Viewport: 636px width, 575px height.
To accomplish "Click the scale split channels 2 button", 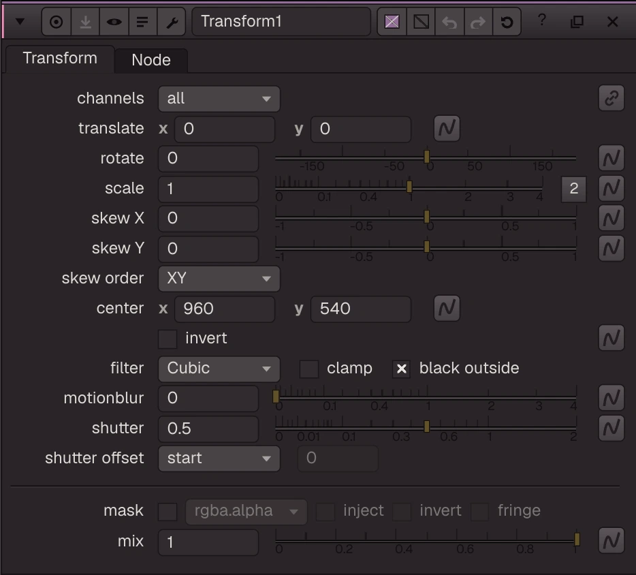I will 573,189.
